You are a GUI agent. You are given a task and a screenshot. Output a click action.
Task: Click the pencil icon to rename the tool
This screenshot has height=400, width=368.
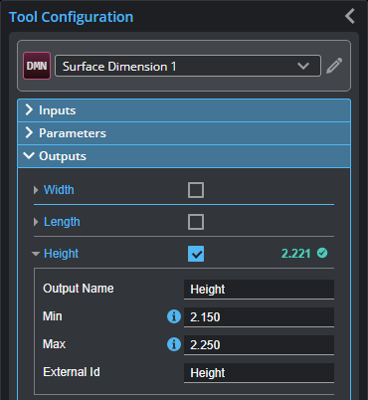334,66
